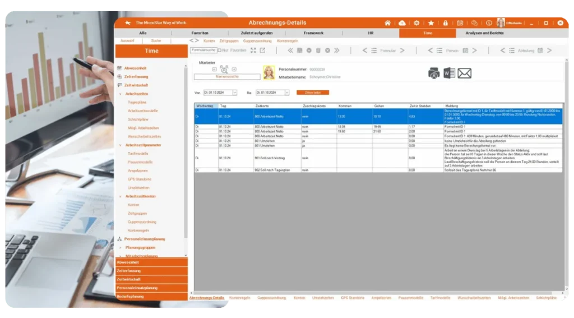Open Abwesenheit orange section button
Image resolution: width=574 pixels, height=318 pixels.
point(151,262)
